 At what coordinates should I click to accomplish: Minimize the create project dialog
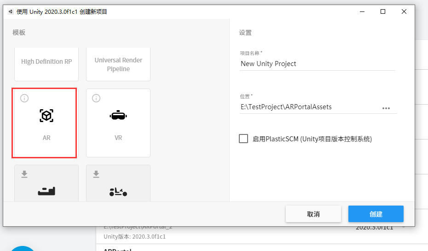tap(362, 12)
